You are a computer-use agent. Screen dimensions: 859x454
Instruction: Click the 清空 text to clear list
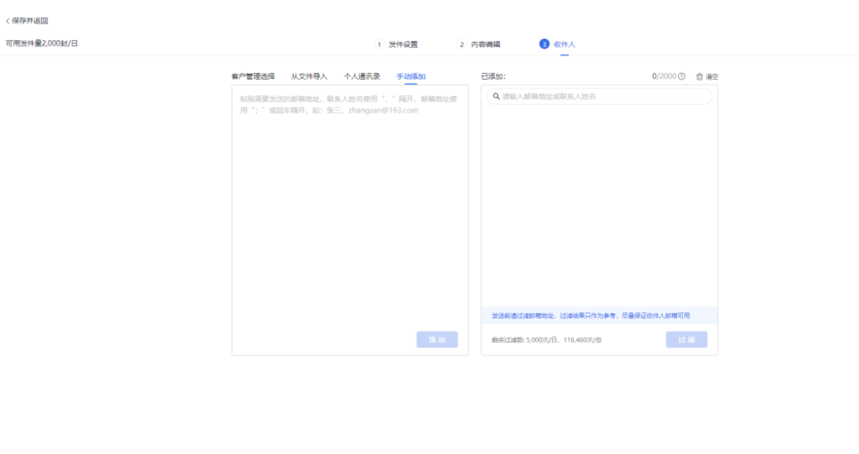(712, 76)
